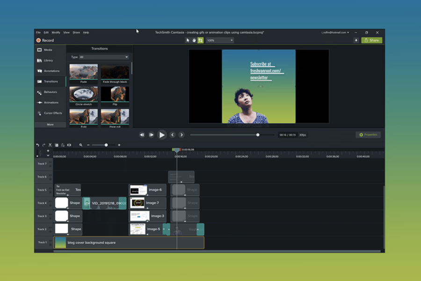Open the Share menu in the menu bar
Screen dimensions: 421x281
[76, 32]
